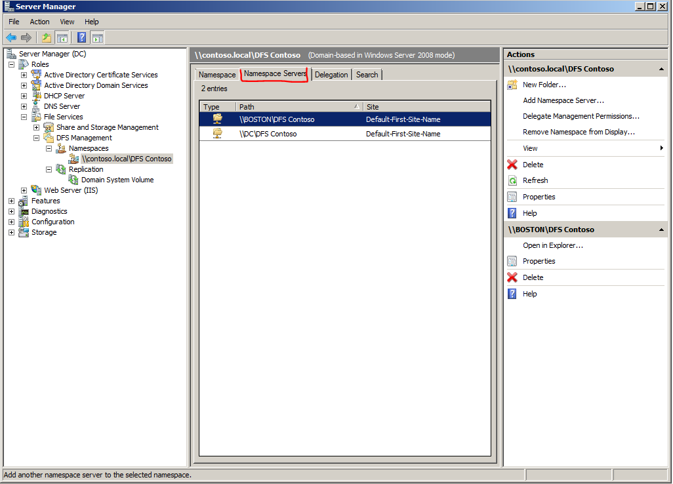Click the Forward arrow toolbar icon
Screen dimensions: 673x484
26,38
